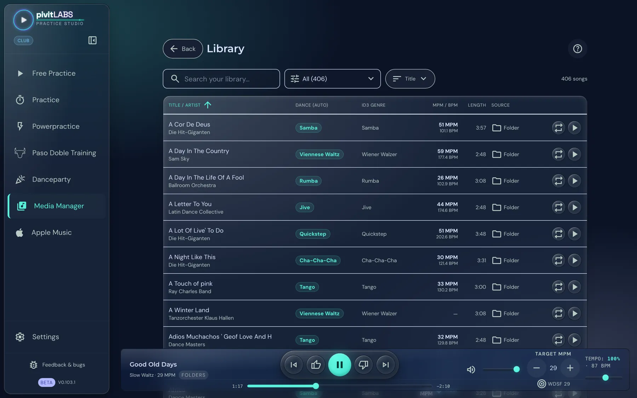The width and height of the screenshot is (637, 398).
Task: Open Free Practice in sidebar
Action: (x=57, y=73)
